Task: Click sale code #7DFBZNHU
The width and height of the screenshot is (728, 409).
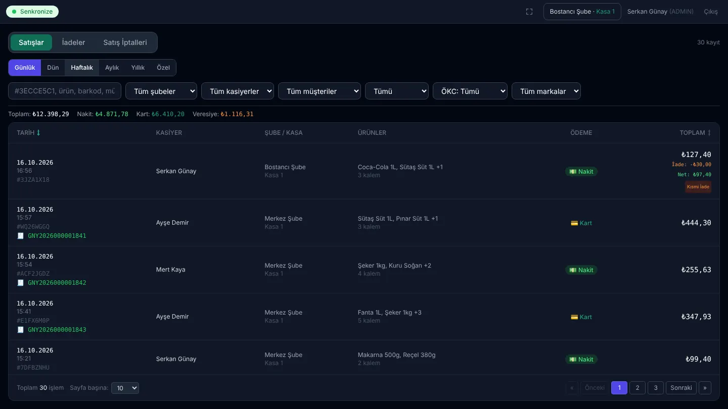Action: tap(33, 368)
